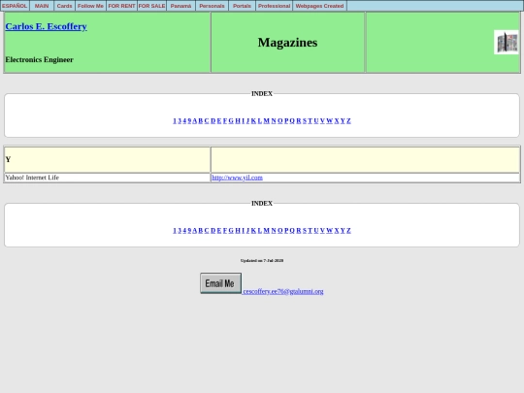Viewport: 524px width, 393px height.
Task: Open the Webpages Created menu
Action: click(x=319, y=6)
